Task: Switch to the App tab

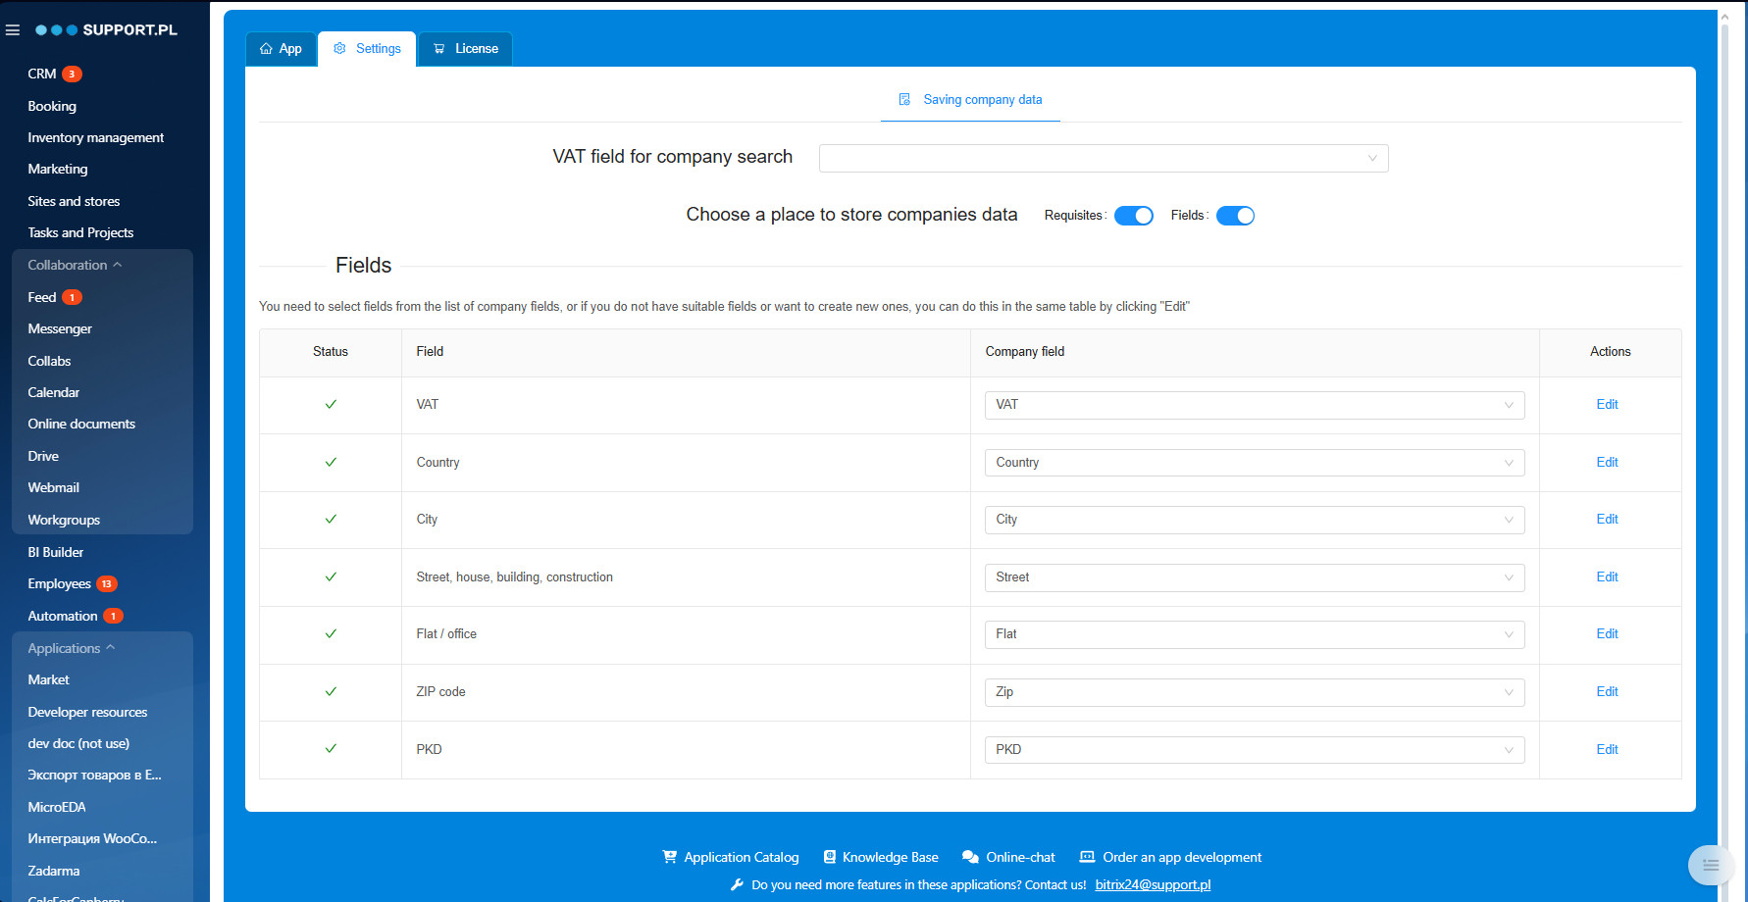Action: (281, 49)
